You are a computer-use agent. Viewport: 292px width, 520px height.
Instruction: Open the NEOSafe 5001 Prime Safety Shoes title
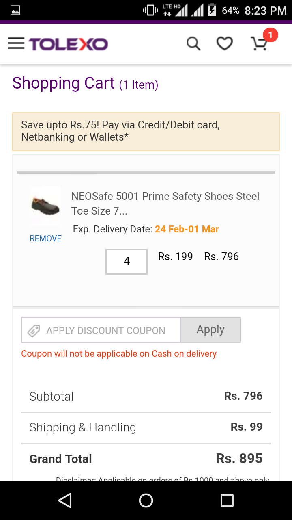[165, 204]
